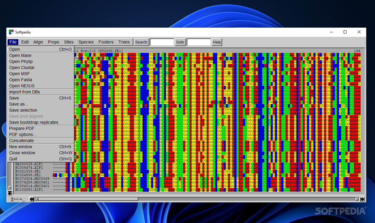Choose Open MSF
The height and width of the screenshot is (223, 375).
coord(41,74)
